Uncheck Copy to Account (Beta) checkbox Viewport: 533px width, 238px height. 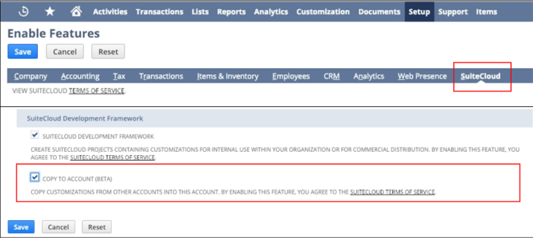click(35, 177)
